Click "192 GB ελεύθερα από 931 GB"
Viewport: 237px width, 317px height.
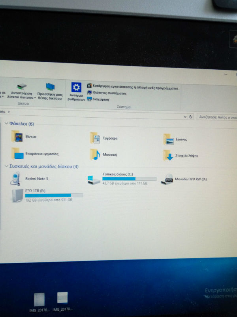pyautogui.click(x=49, y=200)
